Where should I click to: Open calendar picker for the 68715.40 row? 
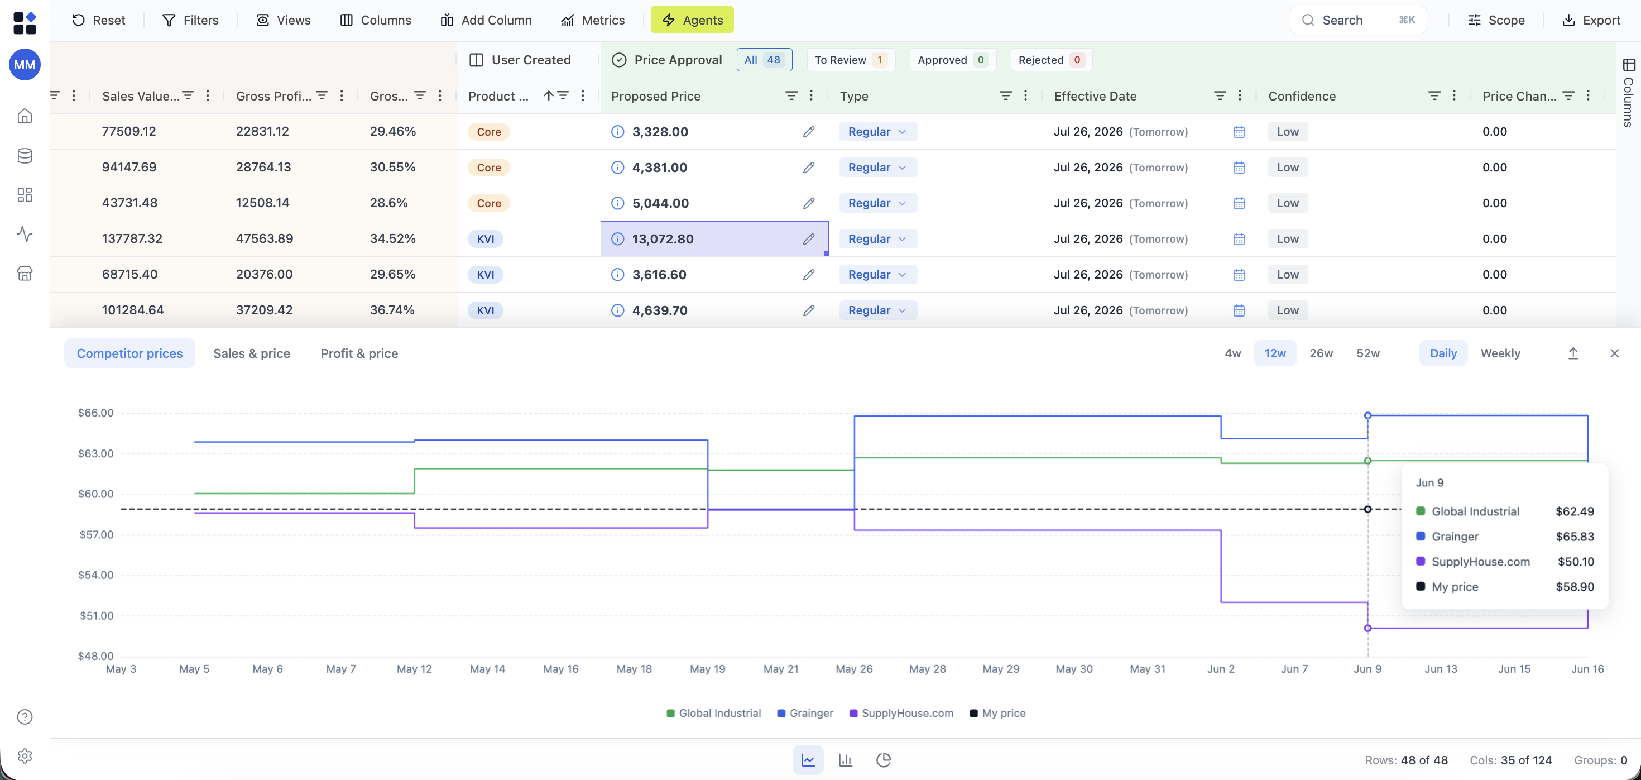click(x=1239, y=275)
